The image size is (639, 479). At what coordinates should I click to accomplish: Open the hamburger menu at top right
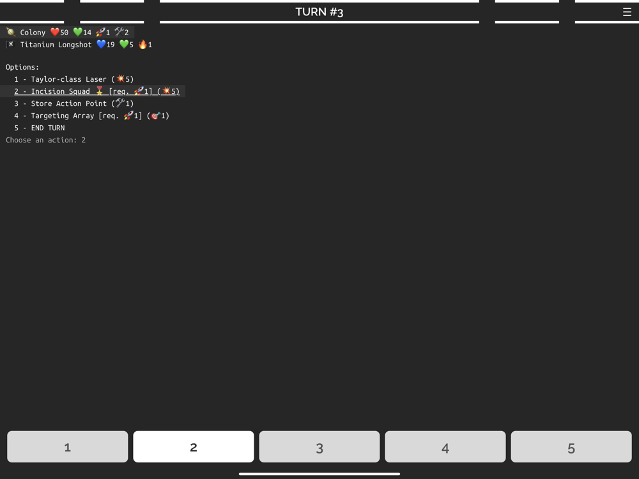click(x=627, y=12)
